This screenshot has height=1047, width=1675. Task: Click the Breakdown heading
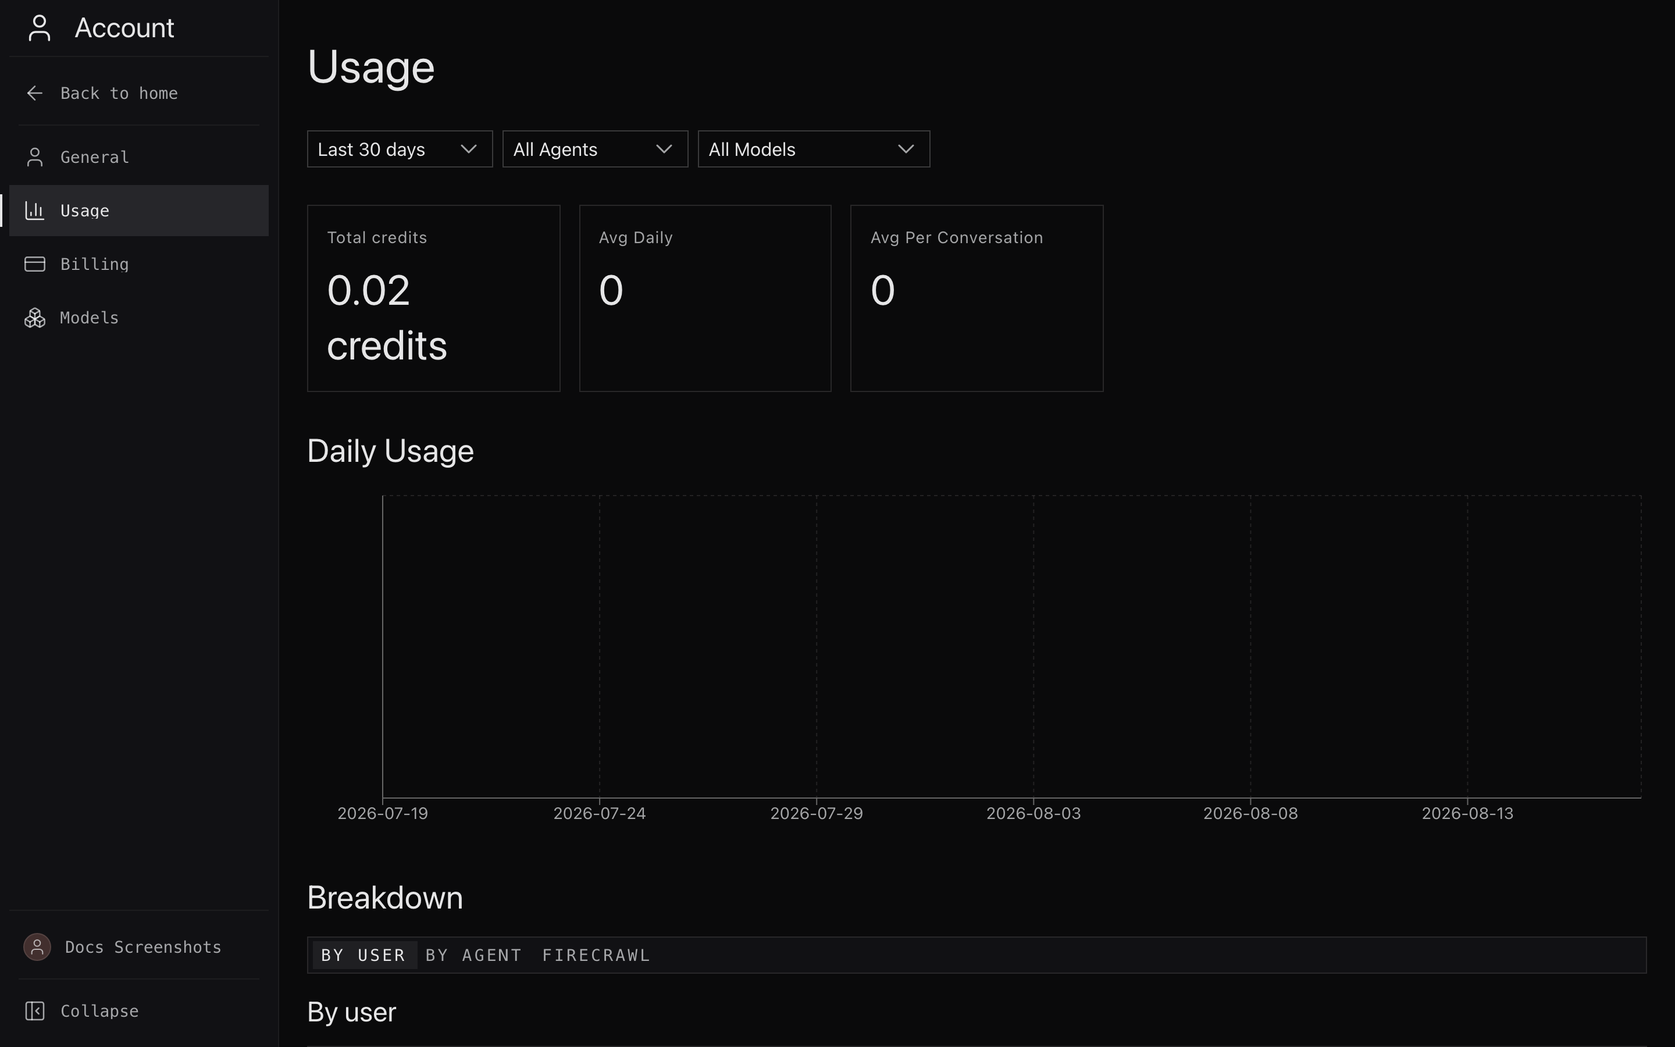coord(385,898)
